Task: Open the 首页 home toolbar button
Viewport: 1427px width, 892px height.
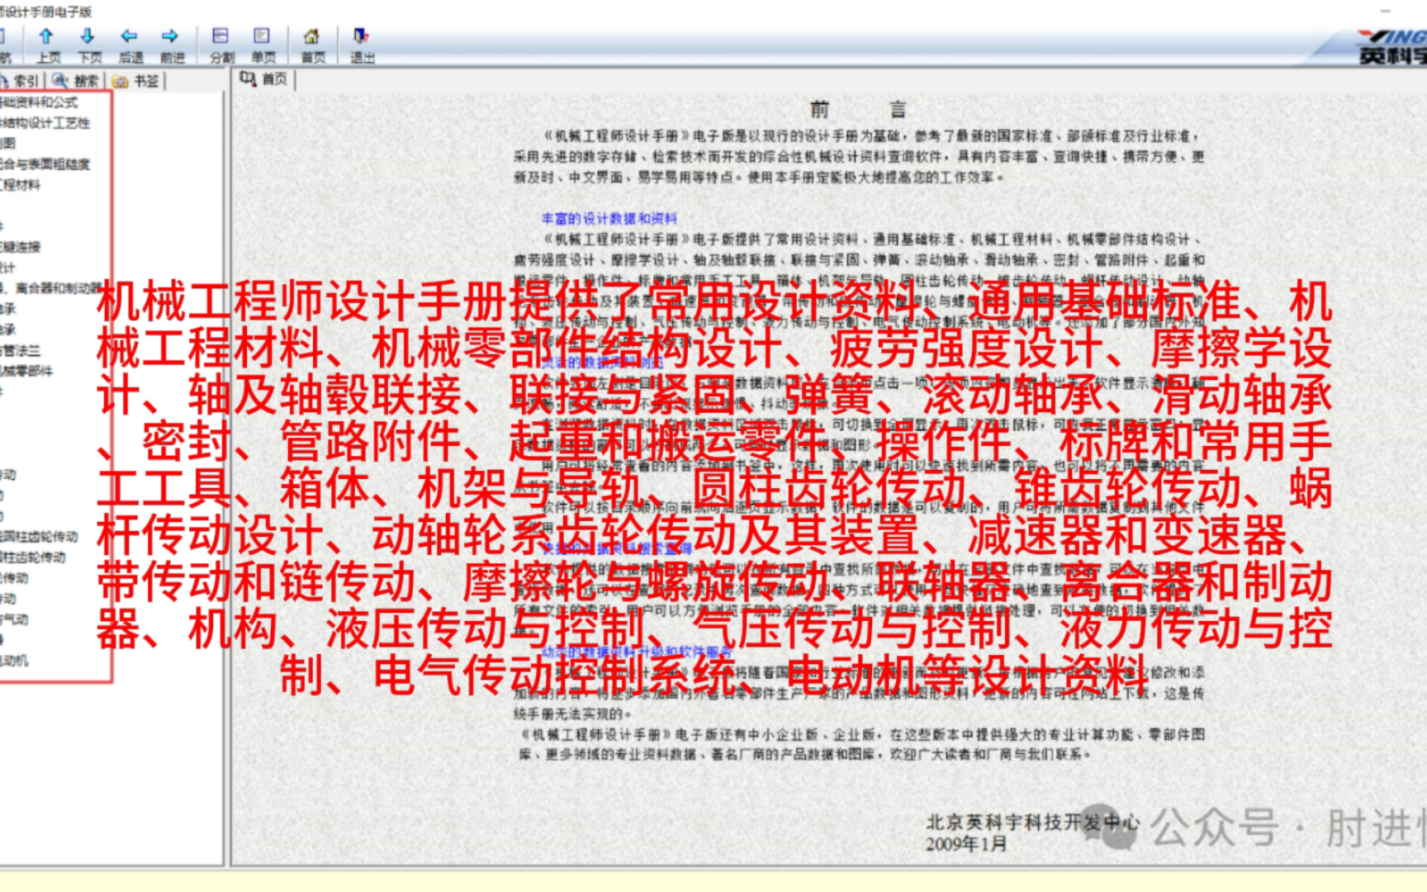Action: pyautogui.click(x=312, y=45)
